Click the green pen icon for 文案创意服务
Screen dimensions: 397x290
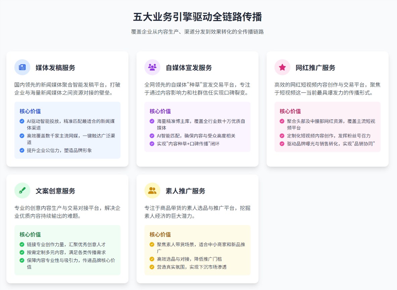tap(22, 191)
